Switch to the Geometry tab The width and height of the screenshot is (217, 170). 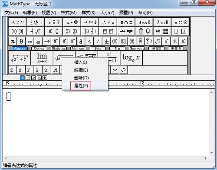(137, 49)
